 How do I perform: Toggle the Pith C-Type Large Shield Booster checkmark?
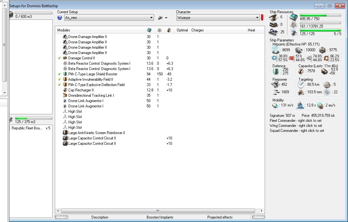coord(59,74)
